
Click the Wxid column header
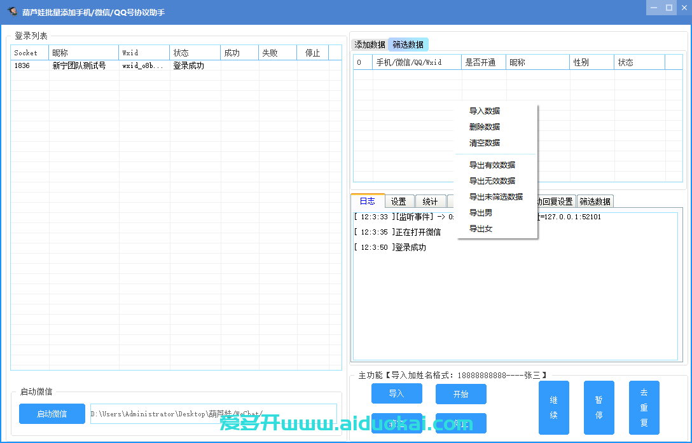(144, 53)
